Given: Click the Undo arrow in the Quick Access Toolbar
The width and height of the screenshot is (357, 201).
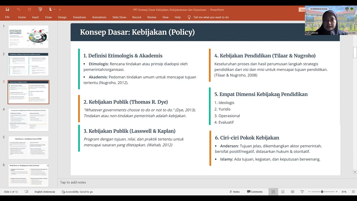Looking at the screenshot, I should coord(18,9).
